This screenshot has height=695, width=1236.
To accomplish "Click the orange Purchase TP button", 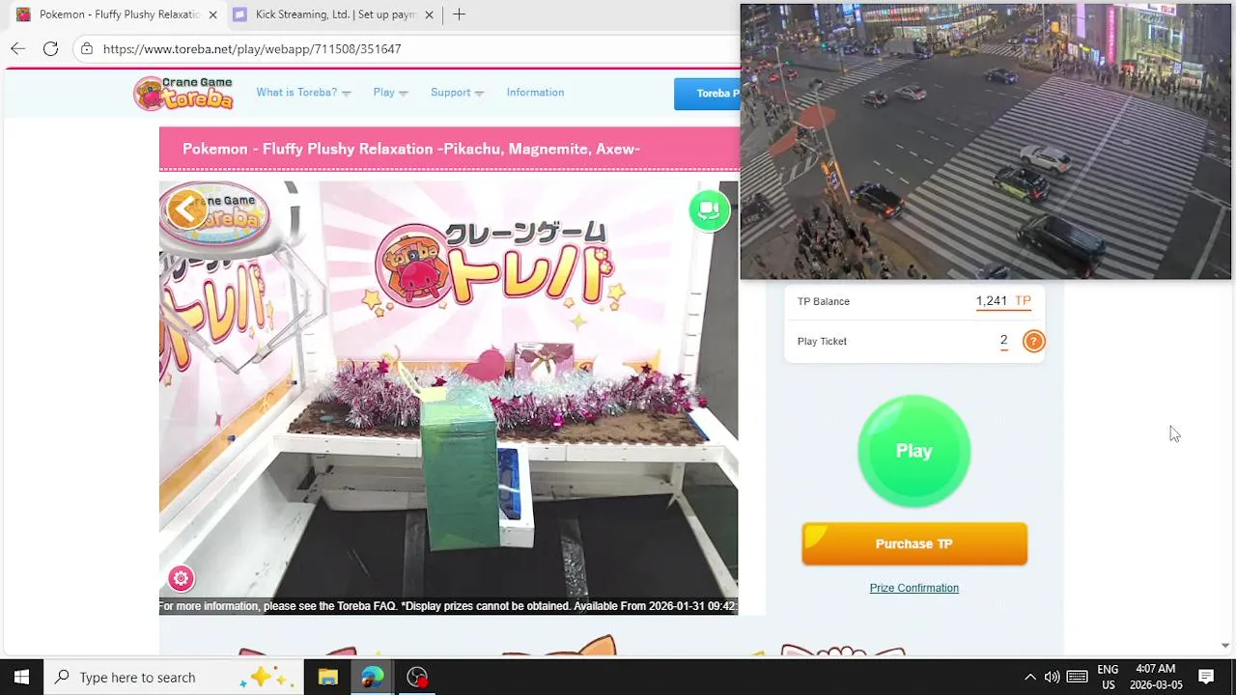I will [914, 543].
